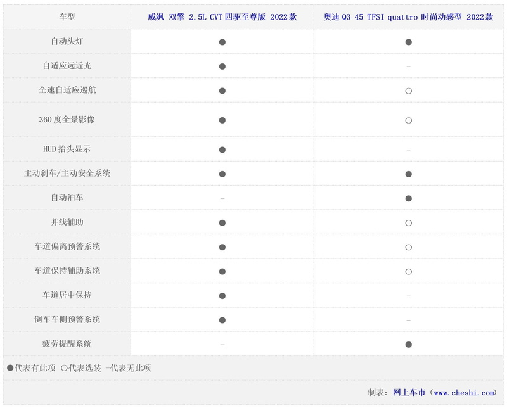Click 威飒 filled dot for 车道保持辅助系统
The image size is (507, 408).
pyautogui.click(x=222, y=272)
